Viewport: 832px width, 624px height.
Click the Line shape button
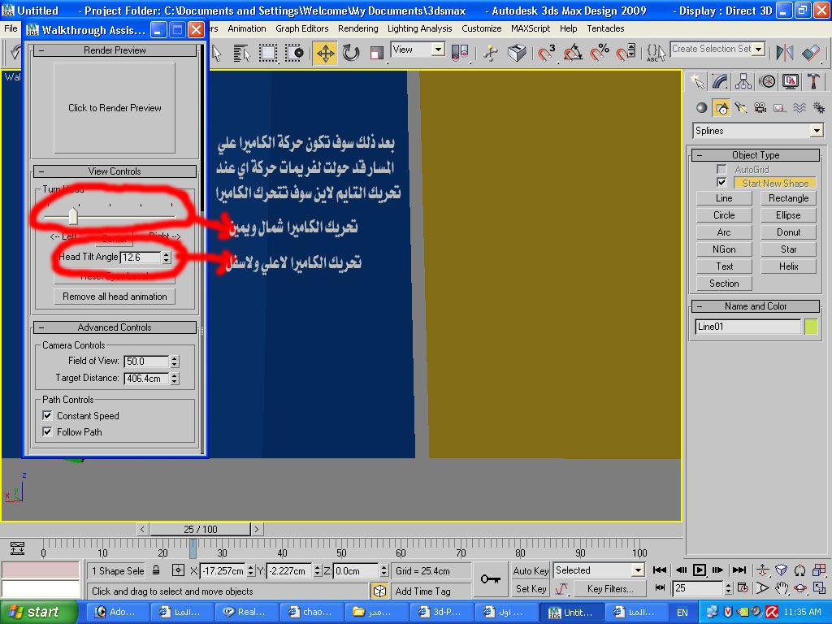pyautogui.click(x=724, y=198)
